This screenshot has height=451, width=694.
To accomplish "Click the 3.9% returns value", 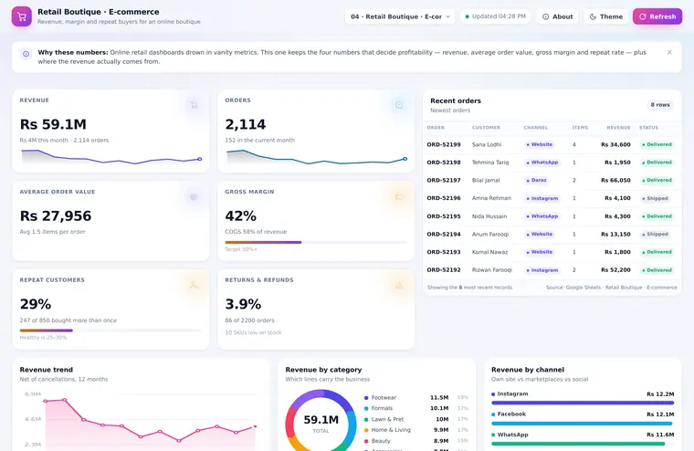I will coord(243,304).
